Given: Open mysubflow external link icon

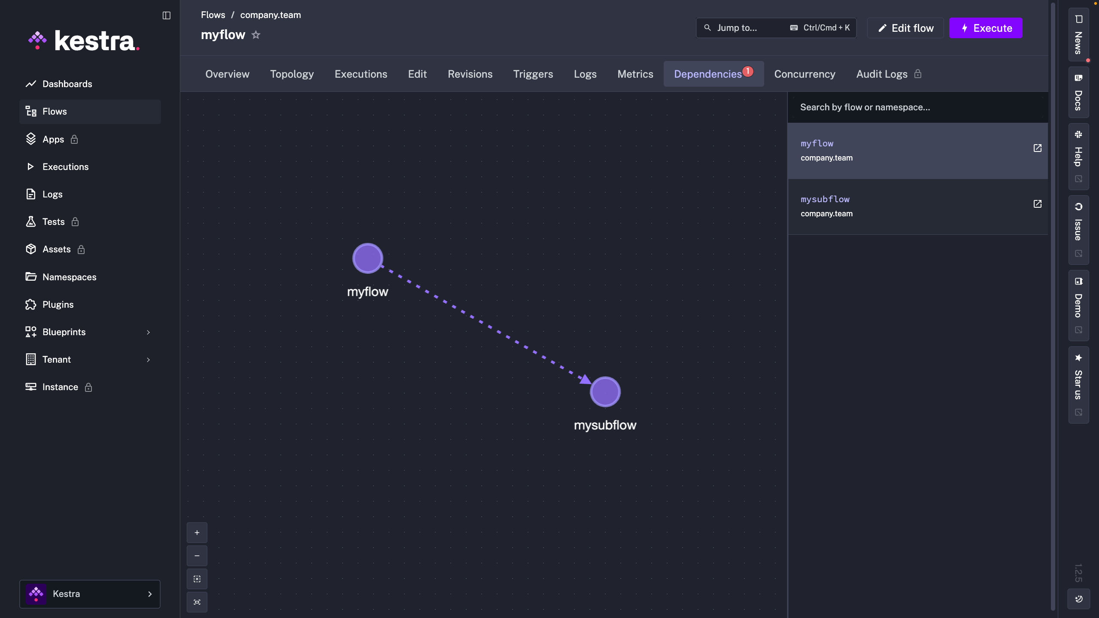Looking at the screenshot, I should [1037, 204].
